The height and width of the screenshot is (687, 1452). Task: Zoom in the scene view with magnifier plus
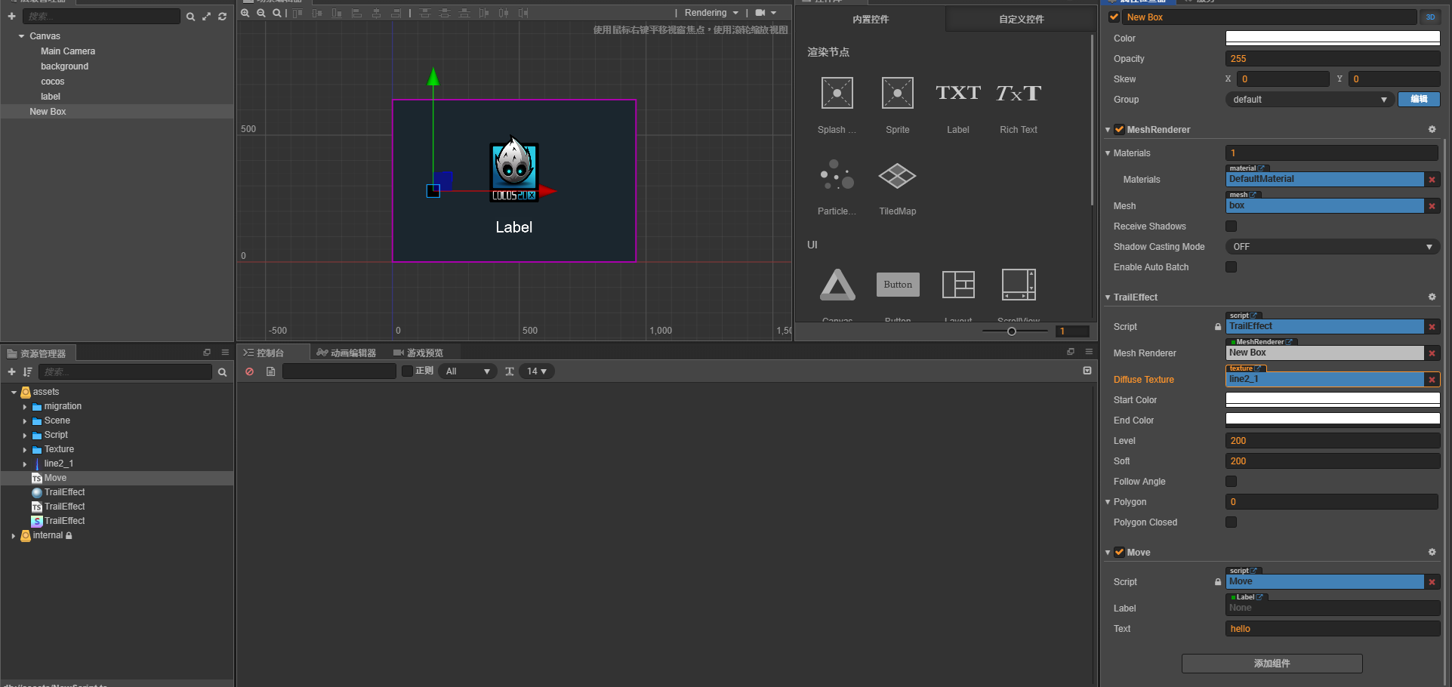245,13
